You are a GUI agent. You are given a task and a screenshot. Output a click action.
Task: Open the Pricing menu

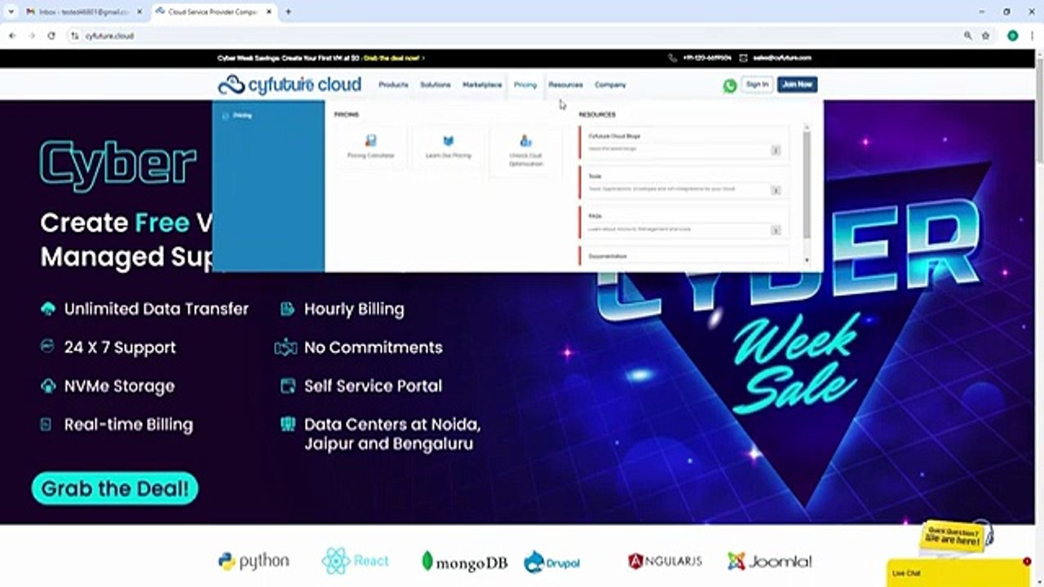tap(525, 85)
